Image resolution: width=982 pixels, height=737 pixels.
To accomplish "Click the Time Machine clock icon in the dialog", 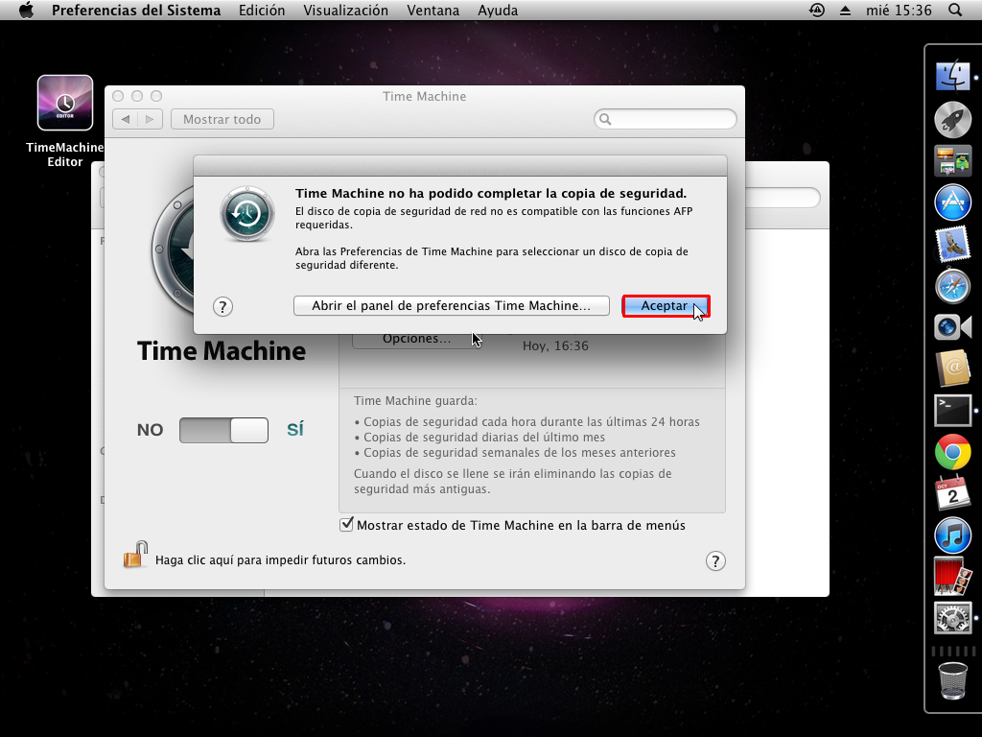I will coord(246,214).
